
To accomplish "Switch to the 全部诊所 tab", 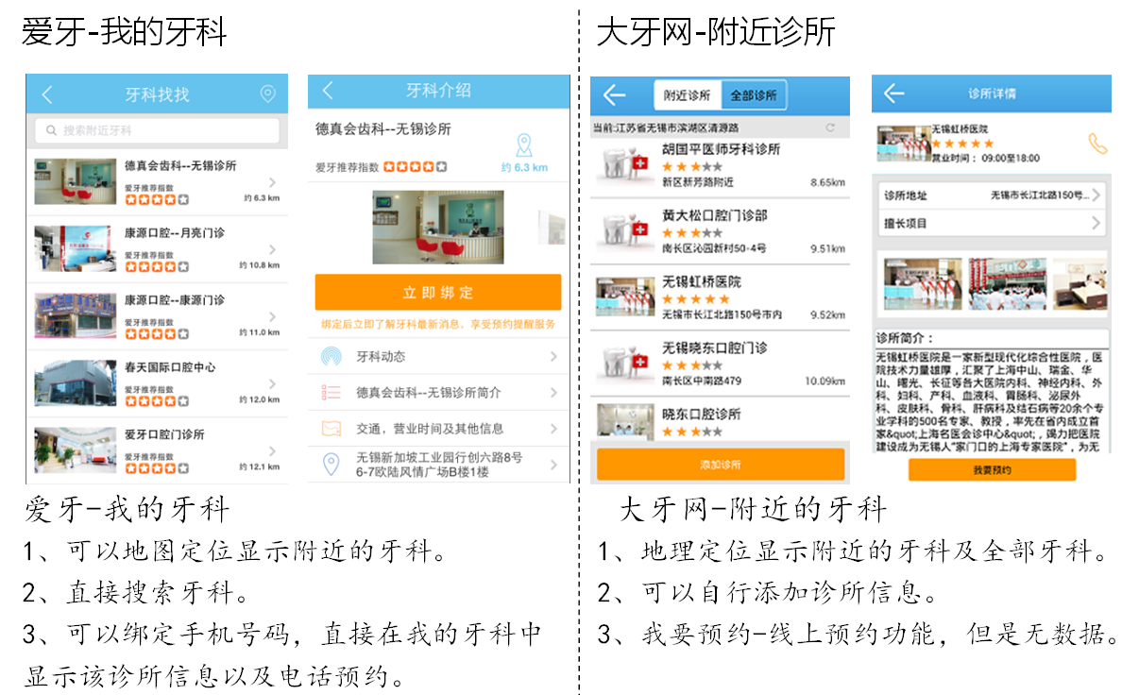I will [x=754, y=95].
